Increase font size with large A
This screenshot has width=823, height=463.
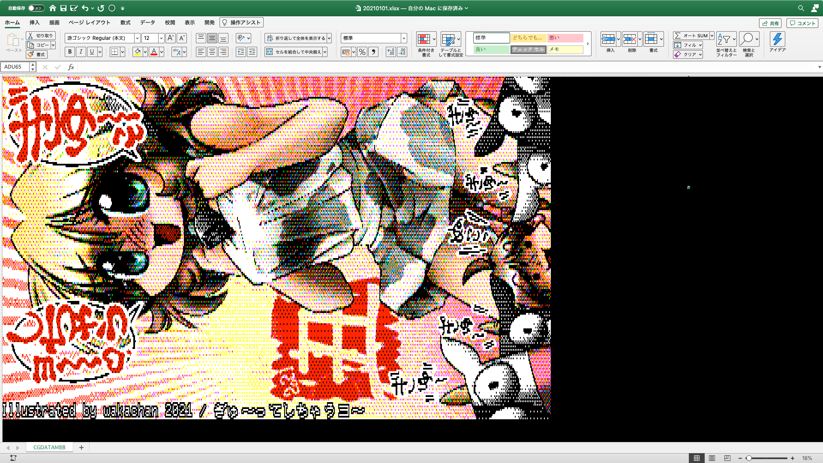(x=171, y=38)
